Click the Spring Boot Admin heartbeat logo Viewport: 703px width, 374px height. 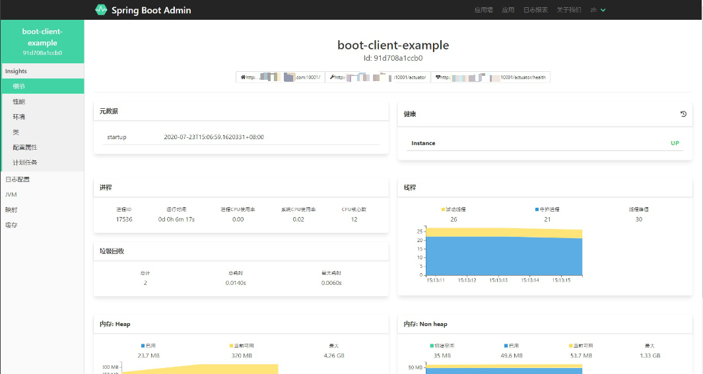[x=102, y=10]
